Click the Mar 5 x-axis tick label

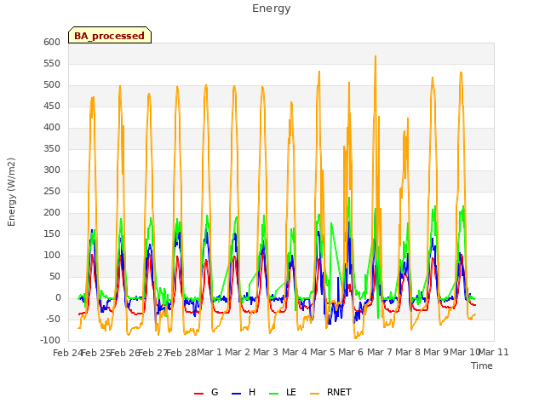pos(323,352)
